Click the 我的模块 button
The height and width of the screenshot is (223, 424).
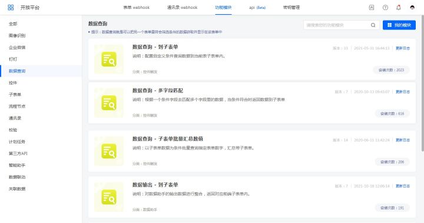tap(399, 25)
